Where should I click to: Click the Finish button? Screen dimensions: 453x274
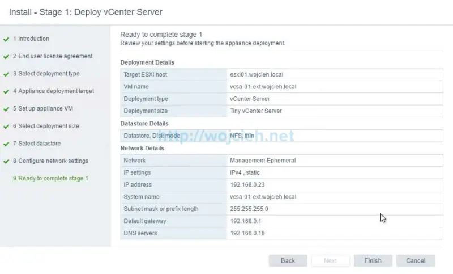tap(373, 261)
